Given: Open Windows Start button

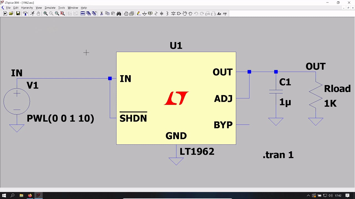Looking at the screenshot, I should coord(4,196).
